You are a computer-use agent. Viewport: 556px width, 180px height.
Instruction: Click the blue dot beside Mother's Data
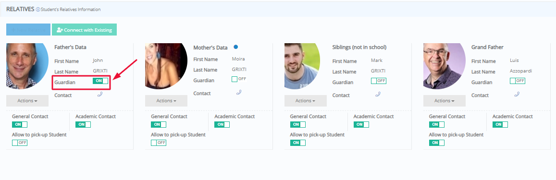point(236,47)
